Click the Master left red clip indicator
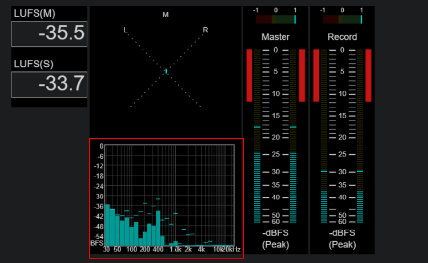Image resolution: width=428 pixels, height=263 pixels. pyautogui.click(x=249, y=75)
